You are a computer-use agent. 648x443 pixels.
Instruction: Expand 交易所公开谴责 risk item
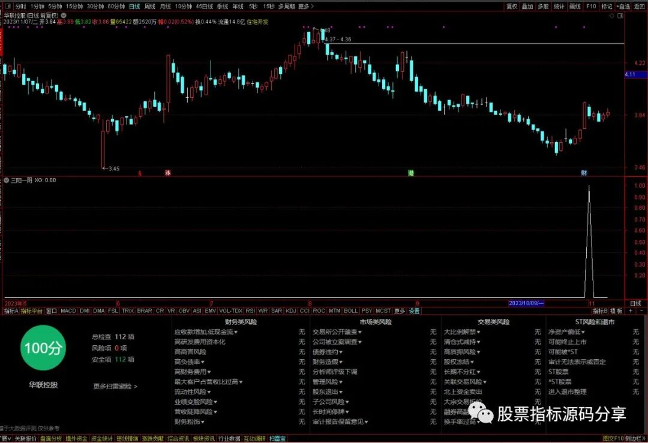(x=337, y=332)
